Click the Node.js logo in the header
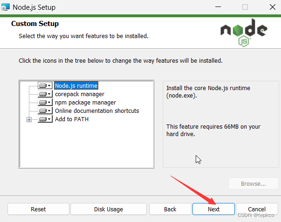Screen dimensions: 281x222 (x=244, y=32)
